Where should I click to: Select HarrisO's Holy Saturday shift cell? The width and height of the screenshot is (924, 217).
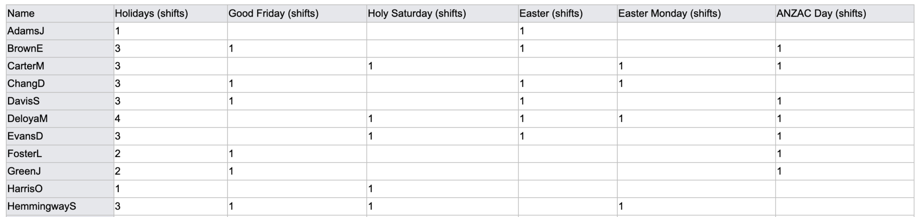[442, 189]
